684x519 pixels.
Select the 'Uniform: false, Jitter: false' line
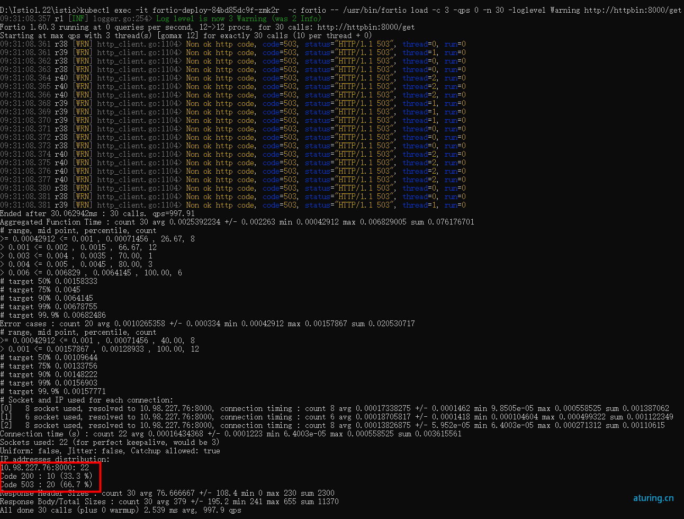110,451
